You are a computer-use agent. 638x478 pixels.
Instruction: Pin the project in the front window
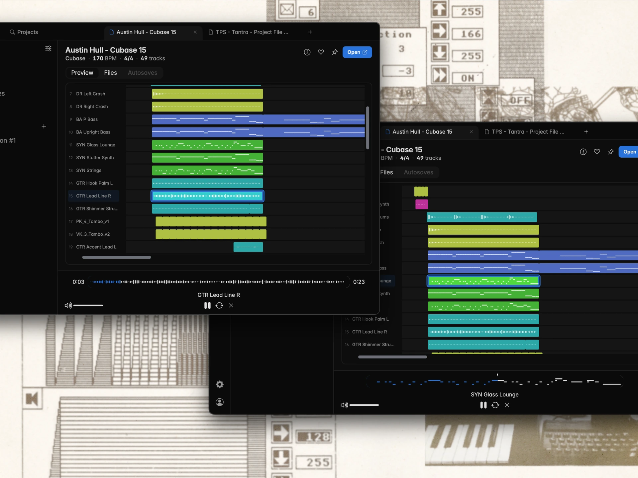click(x=335, y=52)
